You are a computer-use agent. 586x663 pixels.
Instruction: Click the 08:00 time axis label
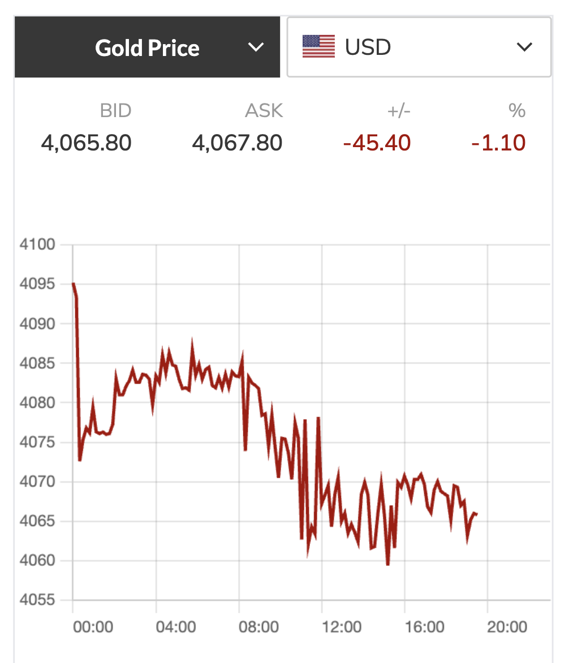click(x=258, y=627)
